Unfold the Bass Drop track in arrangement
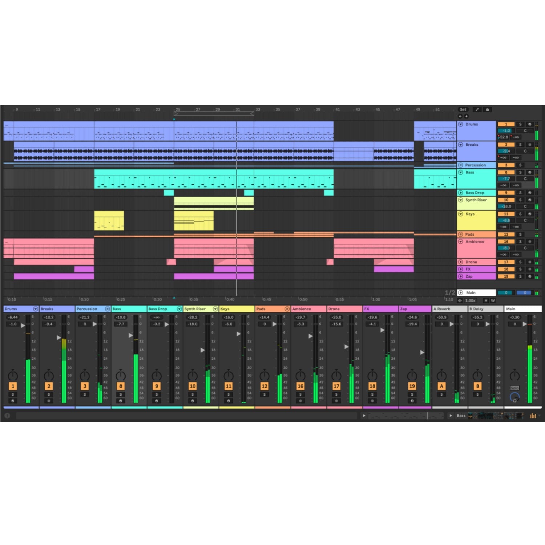The height and width of the screenshot is (545, 545). click(x=461, y=193)
